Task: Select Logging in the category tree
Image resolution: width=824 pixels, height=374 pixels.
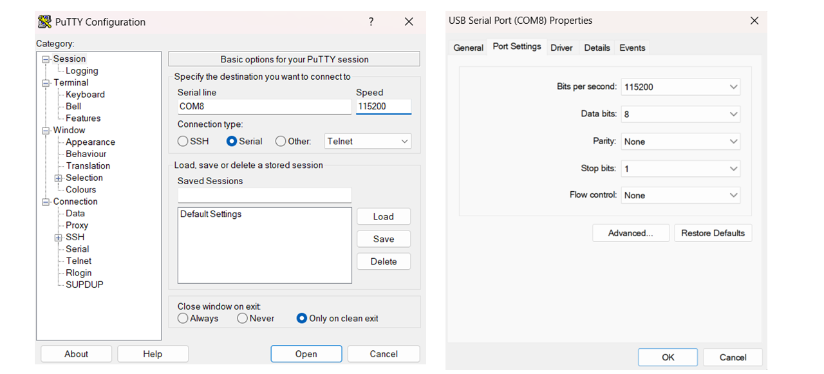Action: pos(82,71)
